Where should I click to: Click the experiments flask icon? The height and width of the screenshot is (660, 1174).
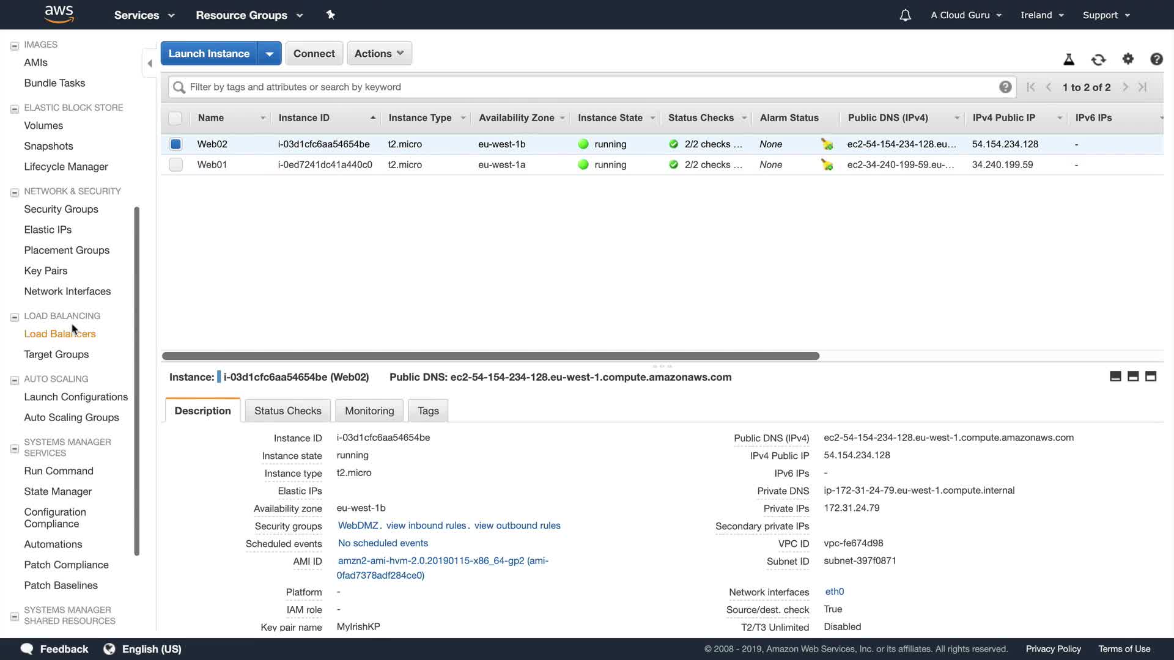click(x=1069, y=59)
